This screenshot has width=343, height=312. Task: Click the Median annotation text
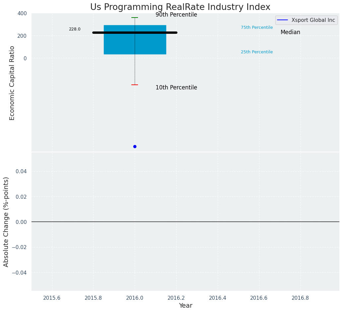tap(290, 32)
